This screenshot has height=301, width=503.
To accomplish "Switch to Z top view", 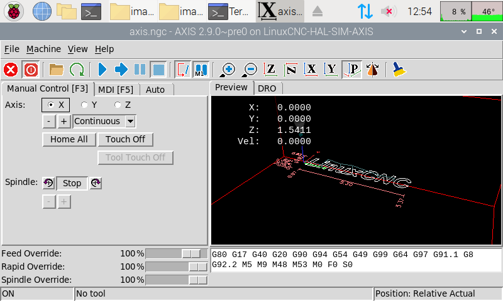I will point(270,70).
